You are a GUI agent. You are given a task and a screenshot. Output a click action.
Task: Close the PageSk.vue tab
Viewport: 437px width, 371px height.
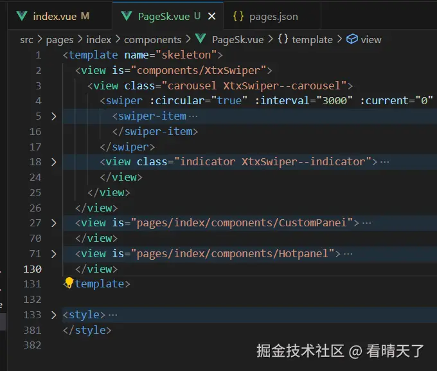point(212,16)
